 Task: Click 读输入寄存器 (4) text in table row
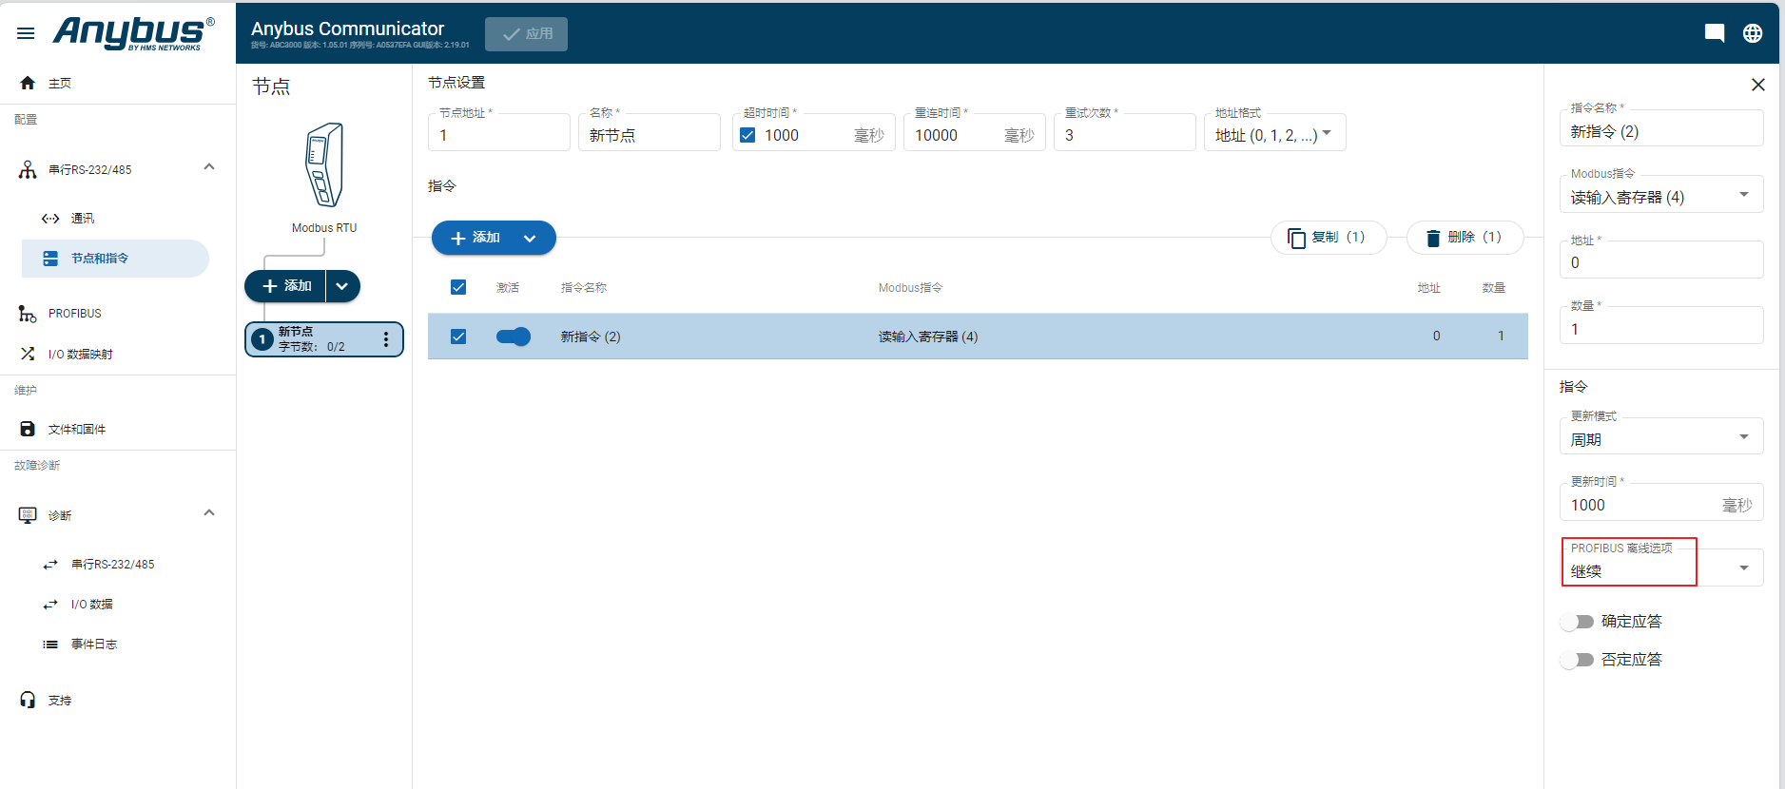click(x=928, y=337)
